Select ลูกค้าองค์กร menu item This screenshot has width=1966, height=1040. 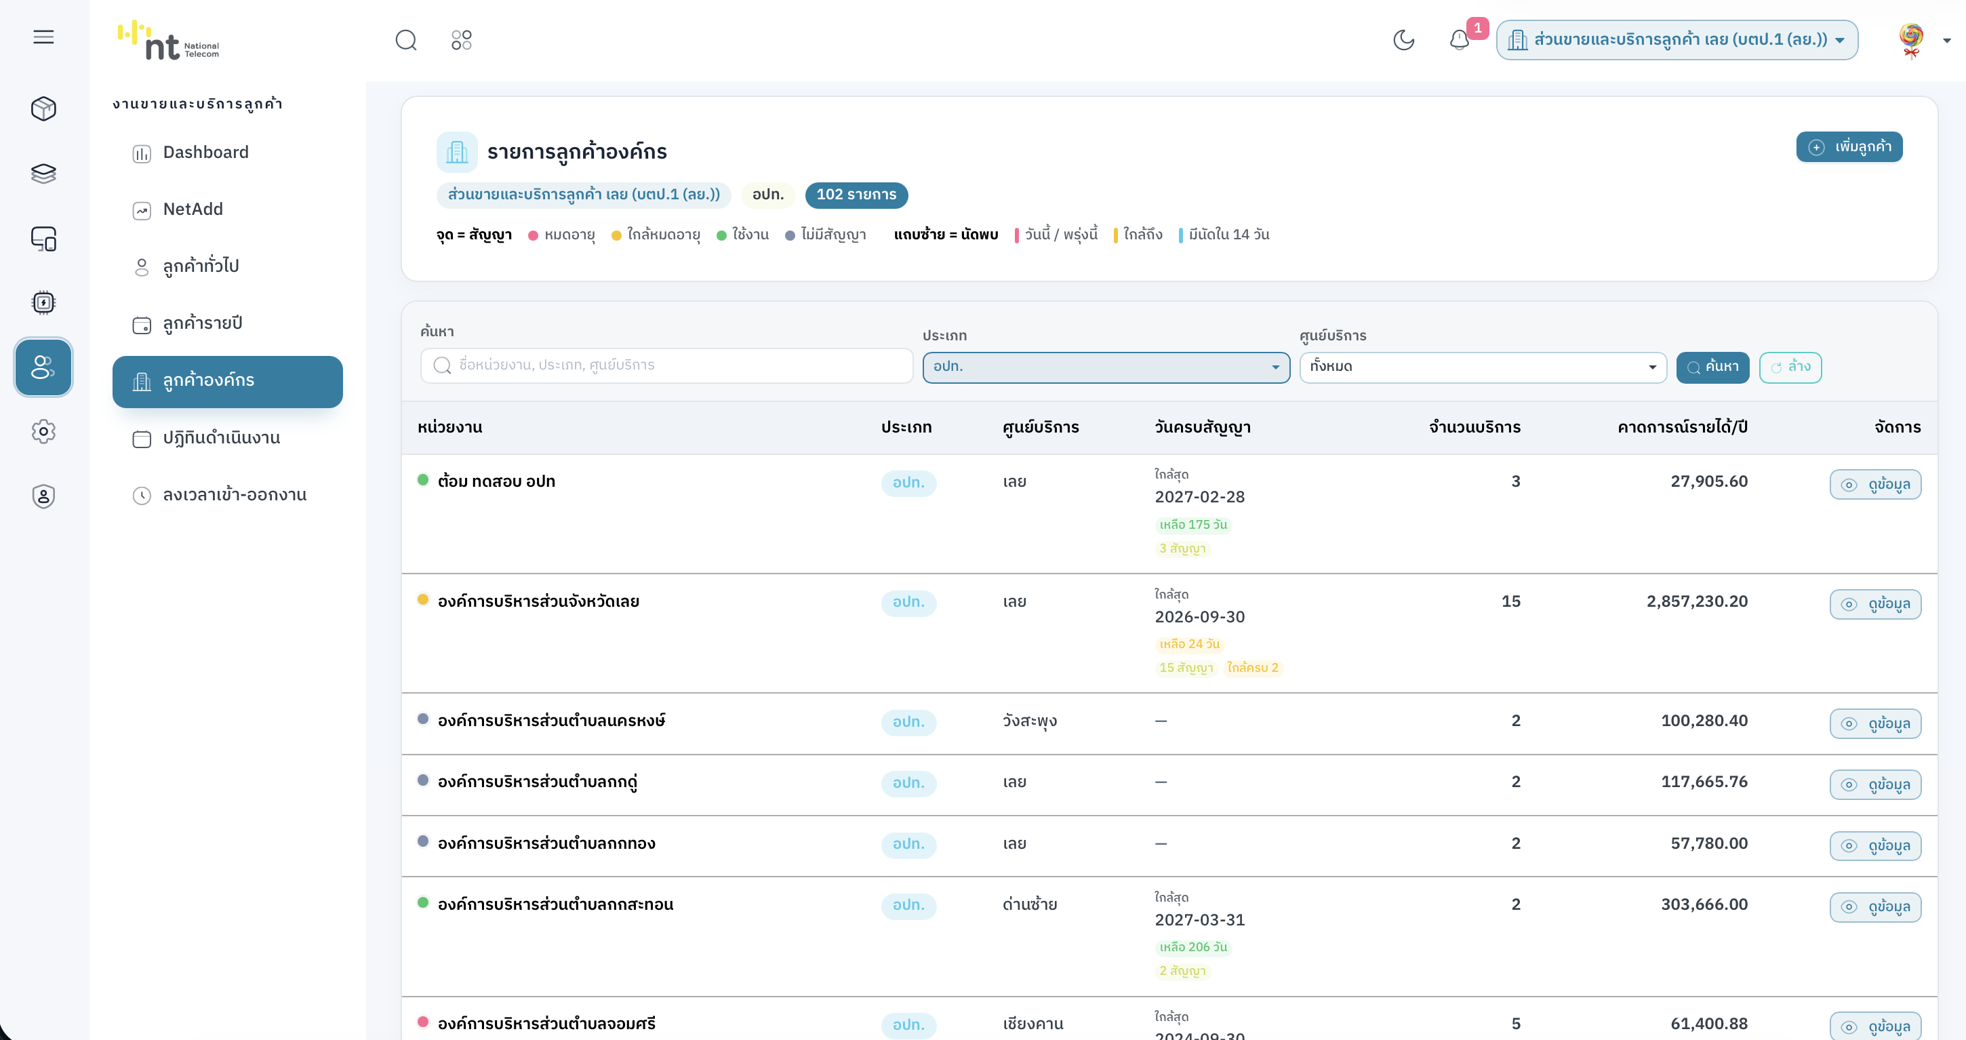pos(227,382)
